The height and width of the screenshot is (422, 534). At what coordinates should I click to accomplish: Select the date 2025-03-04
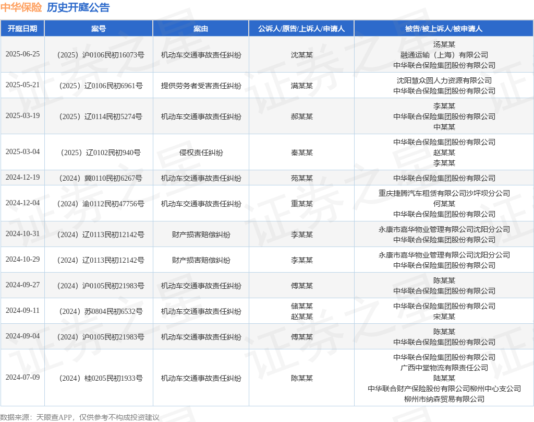point(22,151)
